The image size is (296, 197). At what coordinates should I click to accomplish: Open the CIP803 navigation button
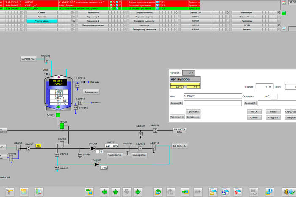tap(195, 25)
